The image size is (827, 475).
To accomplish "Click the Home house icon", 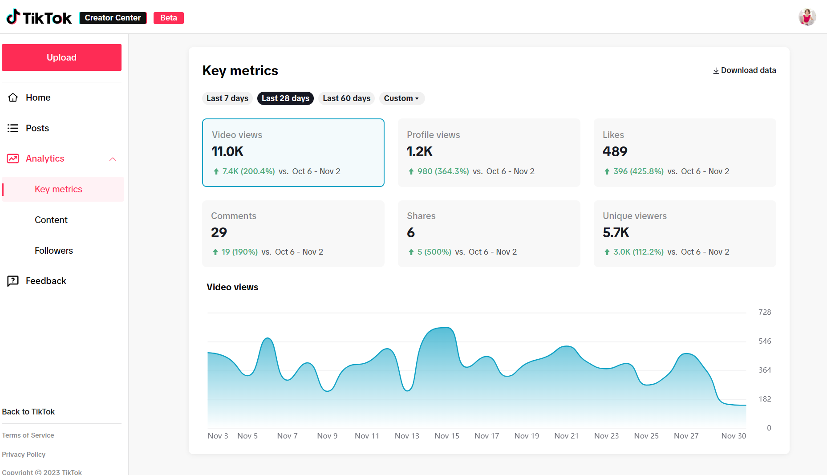I will 13,97.
